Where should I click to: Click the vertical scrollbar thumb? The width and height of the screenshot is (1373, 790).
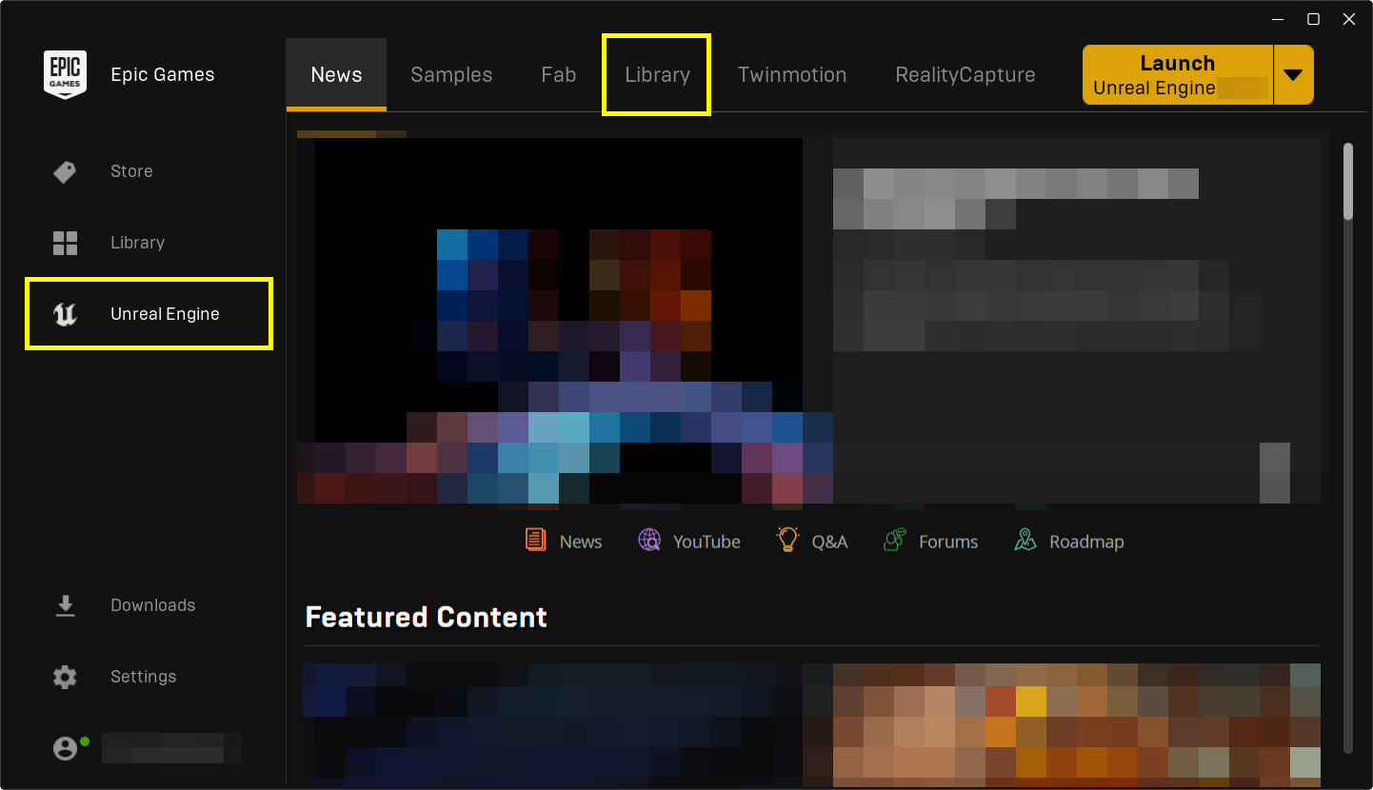1347,181
